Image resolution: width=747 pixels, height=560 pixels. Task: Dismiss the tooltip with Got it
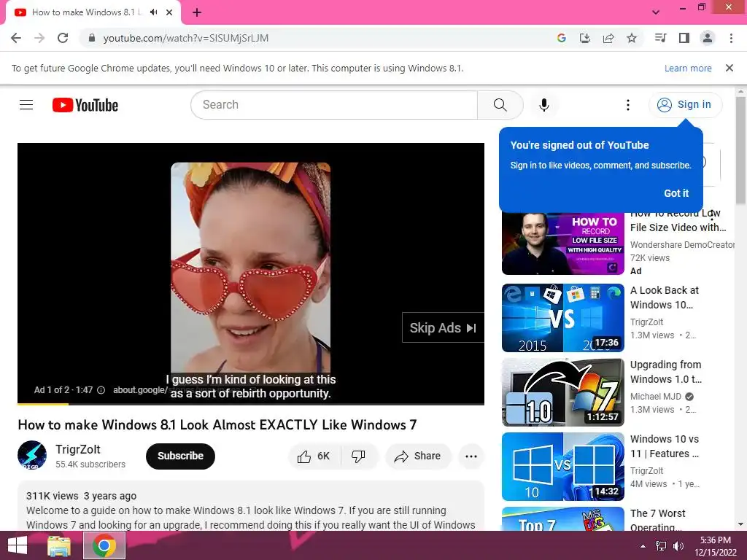(676, 193)
